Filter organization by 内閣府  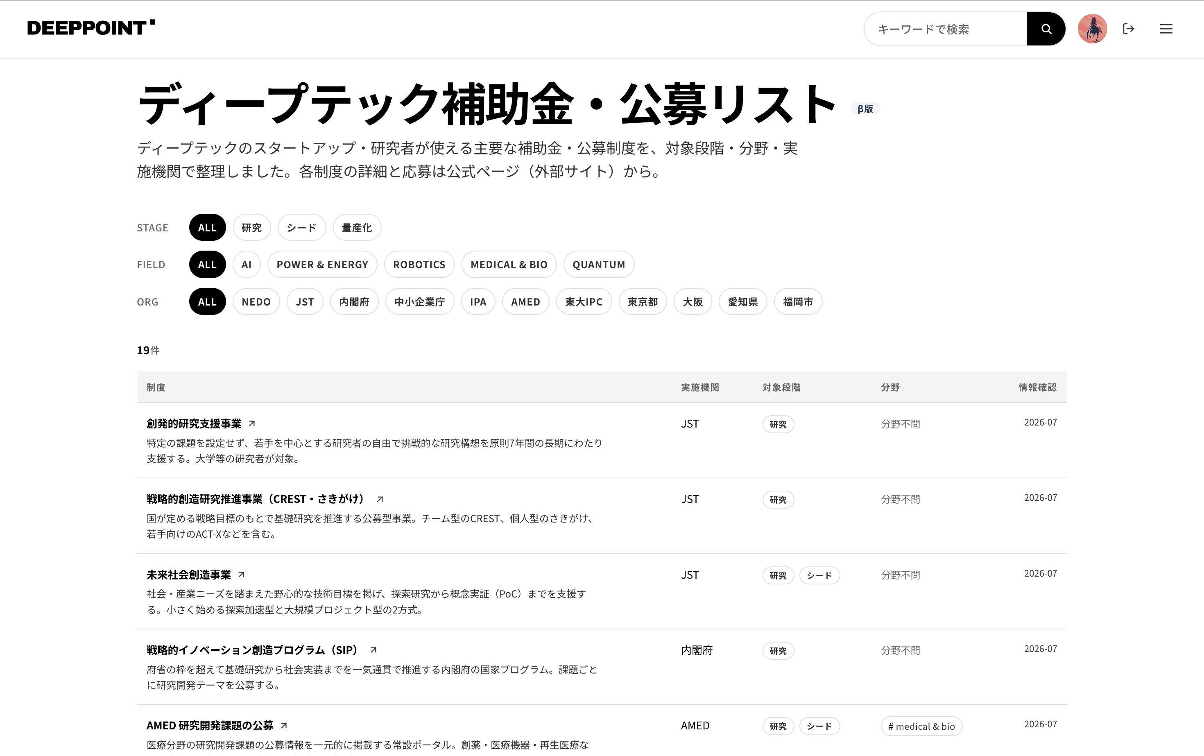pyautogui.click(x=355, y=301)
